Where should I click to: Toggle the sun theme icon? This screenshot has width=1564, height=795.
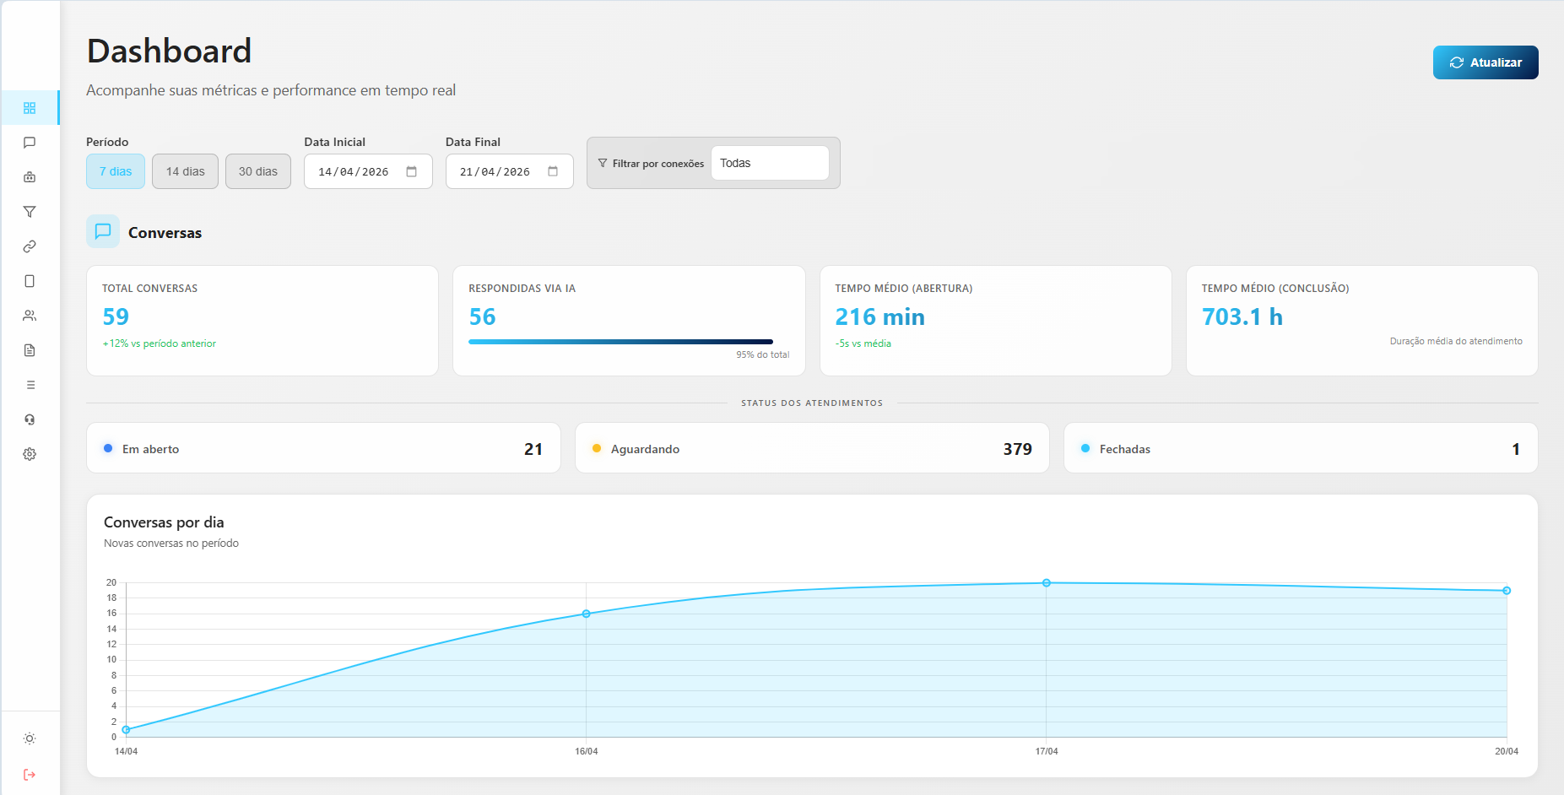[x=30, y=738]
